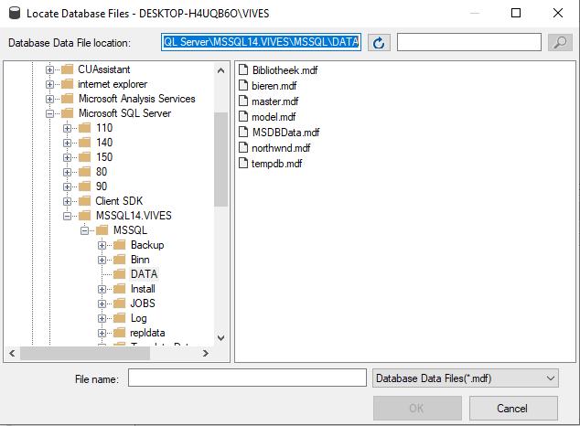The height and width of the screenshot is (426, 580).
Task: Open the Database Data Files type dropdown
Action: [466, 378]
